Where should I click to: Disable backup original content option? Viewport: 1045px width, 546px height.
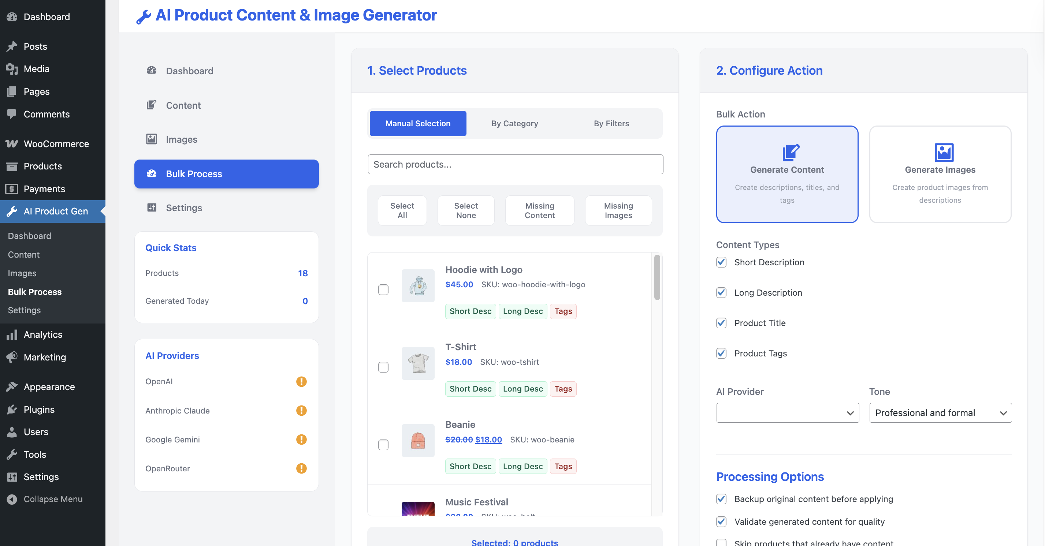coord(721,499)
